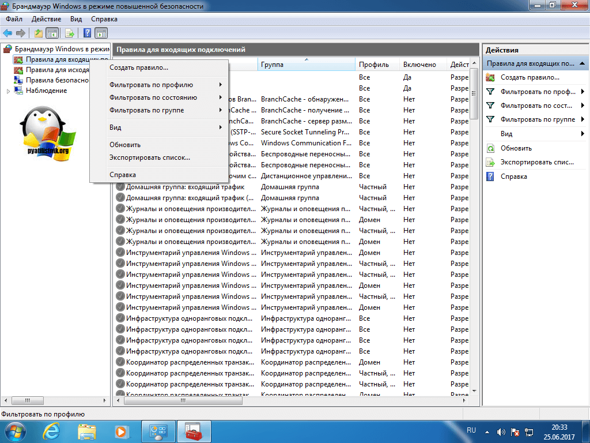Choose Создать правило... in the context menu
Image resolution: width=590 pixels, height=443 pixels.
pos(139,67)
